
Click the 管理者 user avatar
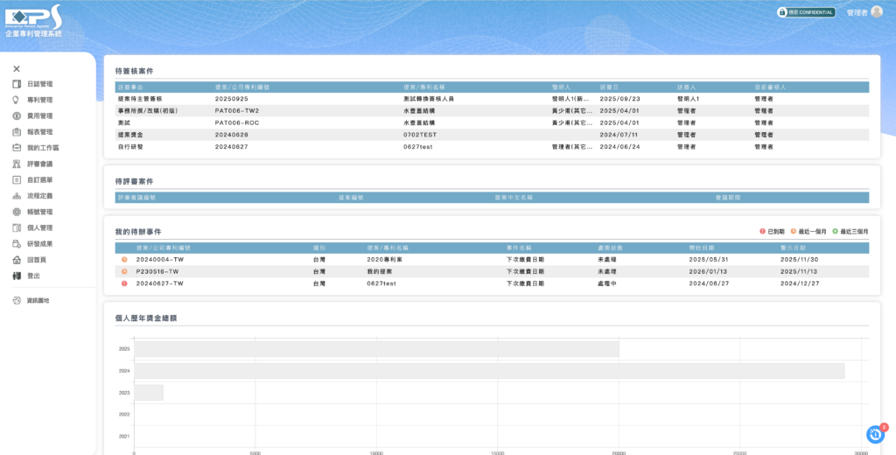877,12
